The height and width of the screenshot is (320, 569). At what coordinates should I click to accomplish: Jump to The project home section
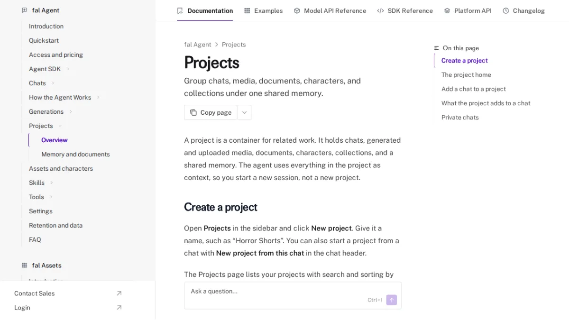tap(466, 74)
